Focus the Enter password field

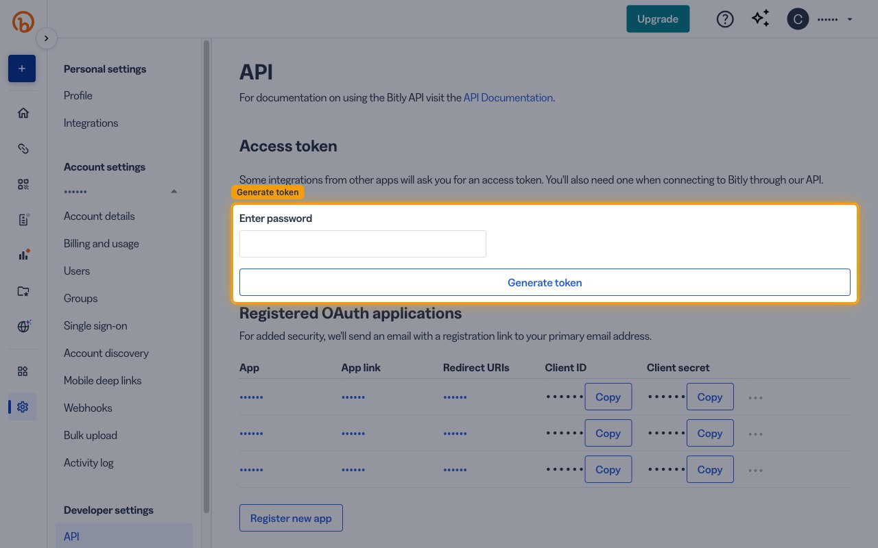click(363, 244)
